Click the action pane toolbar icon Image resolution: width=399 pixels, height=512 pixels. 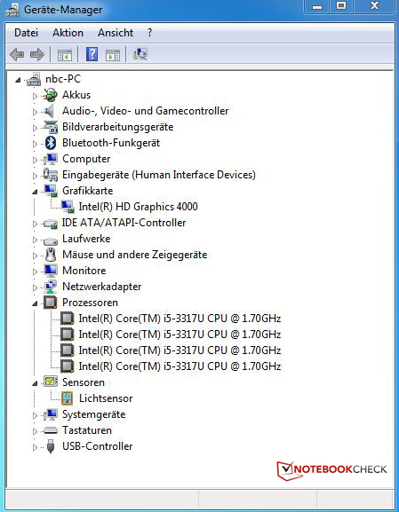tap(113, 55)
